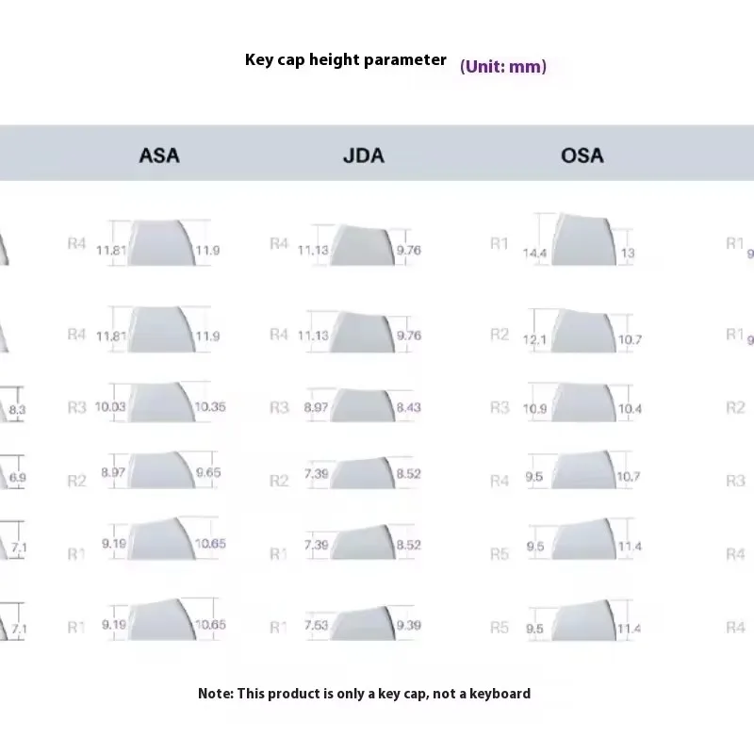Select the OSA R2 keycap profile image
Viewport: 754px width, 754px height.
tap(583, 332)
